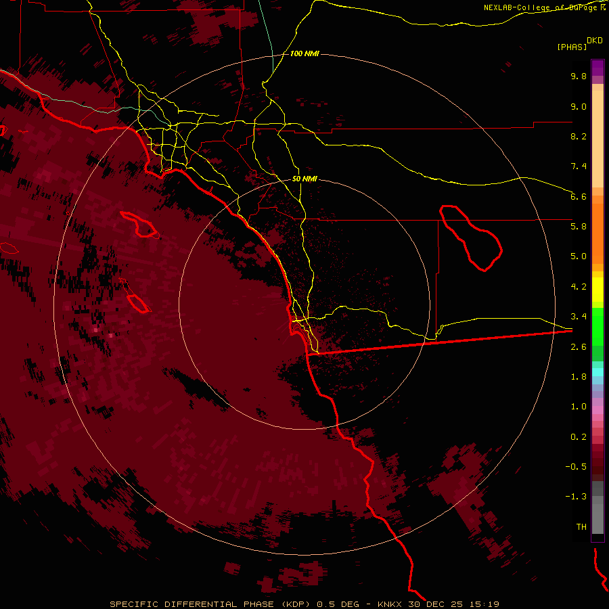The image size is (609, 609).
Task: Click the 9.0 value on color scale
Action: click(x=579, y=106)
